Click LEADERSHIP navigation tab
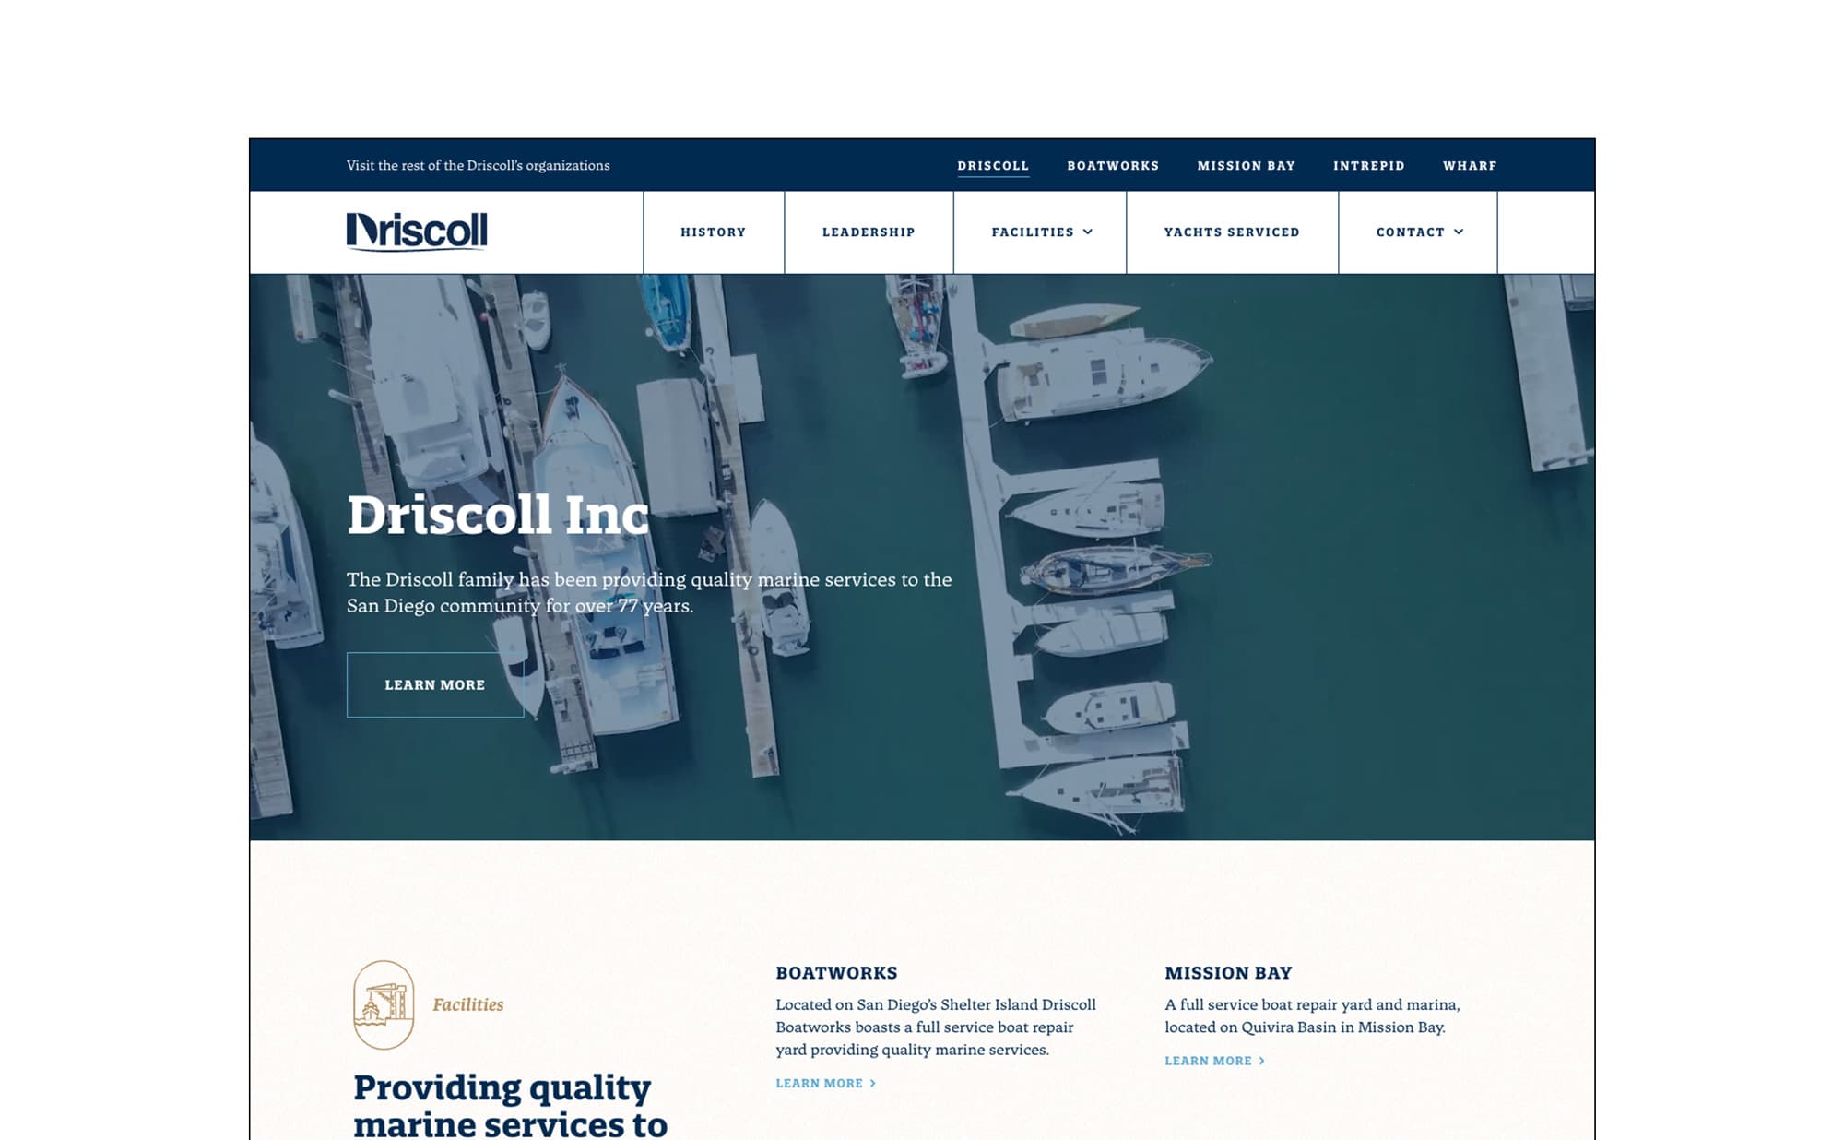The width and height of the screenshot is (1844, 1140). tap(868, 232)
